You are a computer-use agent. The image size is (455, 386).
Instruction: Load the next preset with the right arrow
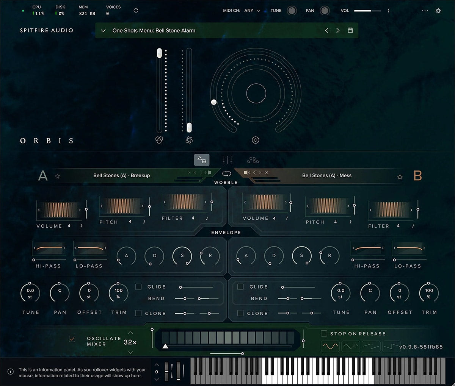[338, 30]
